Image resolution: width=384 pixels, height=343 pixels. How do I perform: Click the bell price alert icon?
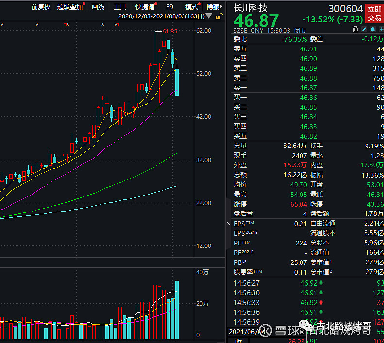point(373,30)
